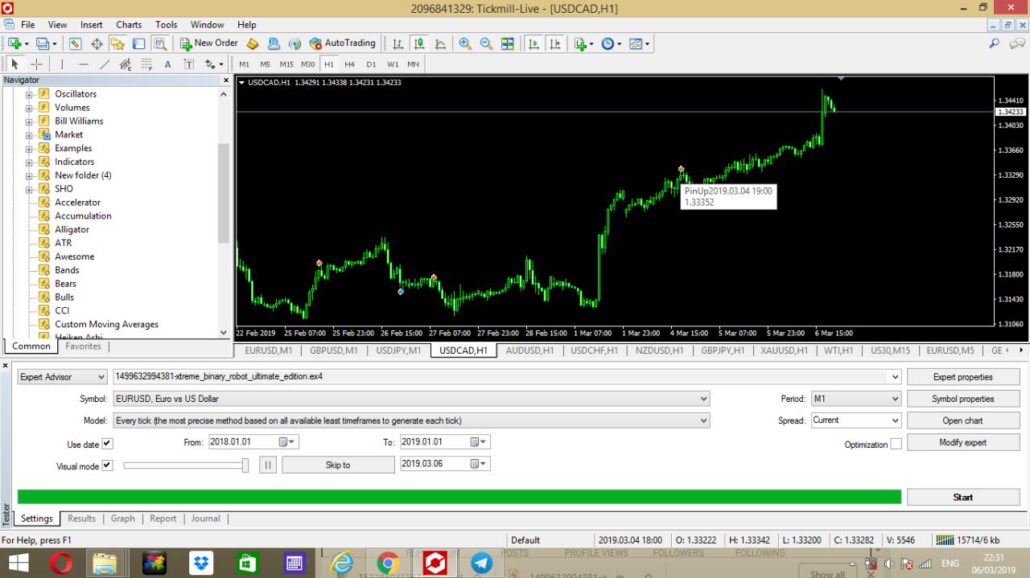This screenshot has height=578, width=1030.
Task: Click the Modify expert button
Action: pyautogui.click(x=963, y=442)
